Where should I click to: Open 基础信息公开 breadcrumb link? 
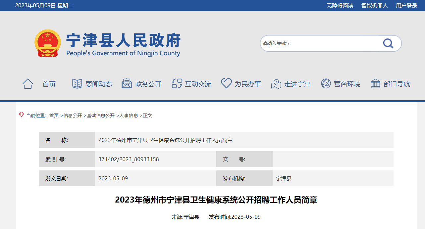coord(101,115)
